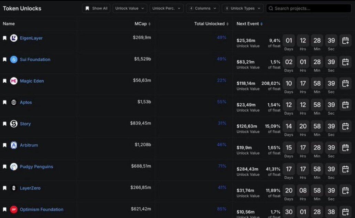Open the Unlock Value dropdown
The width and height of the screenshot is (355, 218).
click(x=130, y=8)
